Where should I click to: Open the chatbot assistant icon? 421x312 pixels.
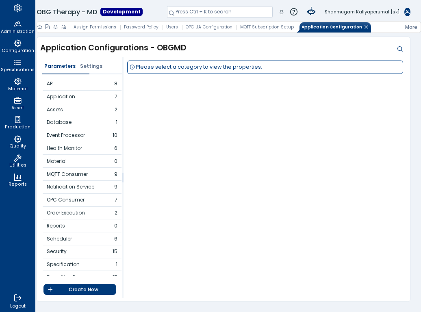pos(311,11)
